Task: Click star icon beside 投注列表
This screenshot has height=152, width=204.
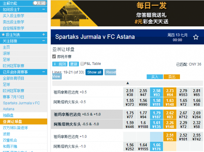Action: 3,34
